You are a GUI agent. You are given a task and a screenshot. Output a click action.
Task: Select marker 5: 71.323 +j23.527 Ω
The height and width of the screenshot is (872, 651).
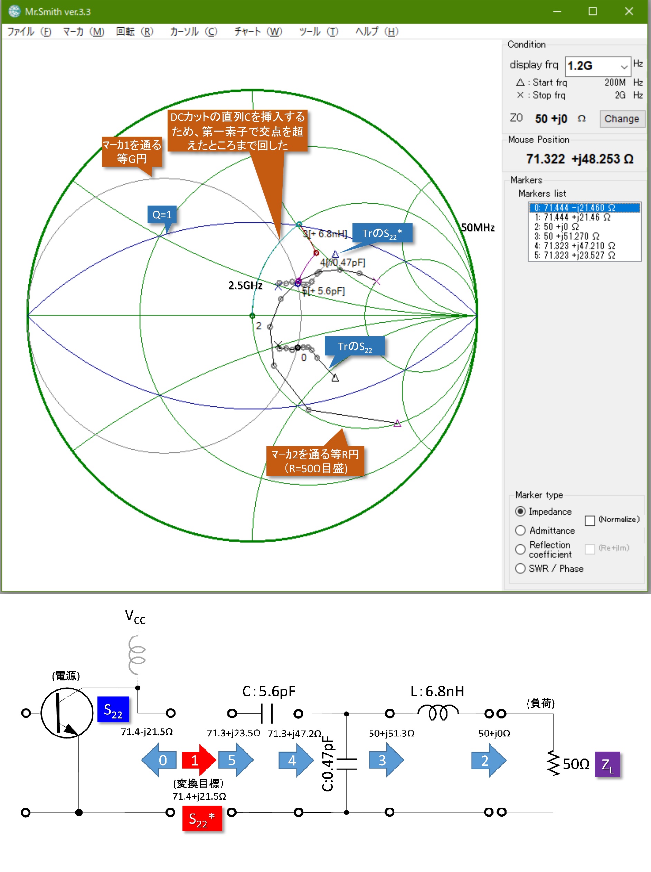pyautogui.click(x=584, y=255)
